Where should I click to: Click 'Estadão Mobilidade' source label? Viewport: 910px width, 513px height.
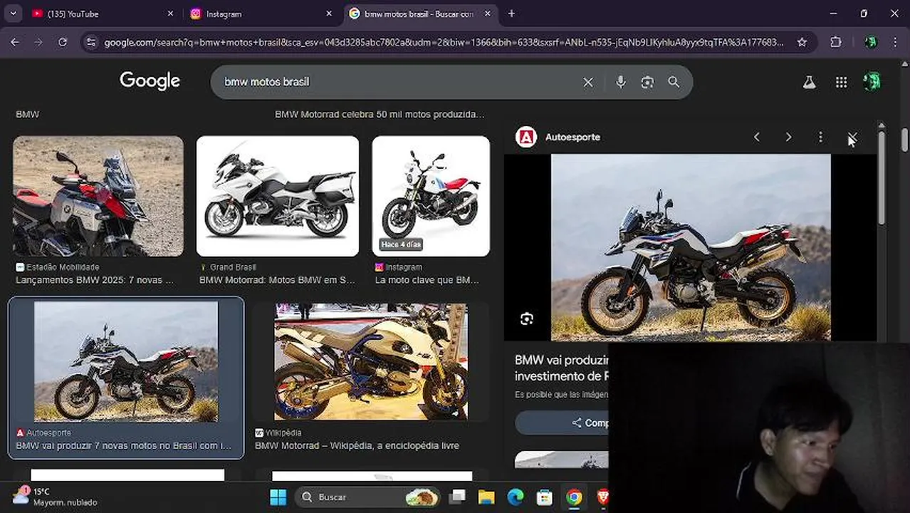click(x=63, y=267)
